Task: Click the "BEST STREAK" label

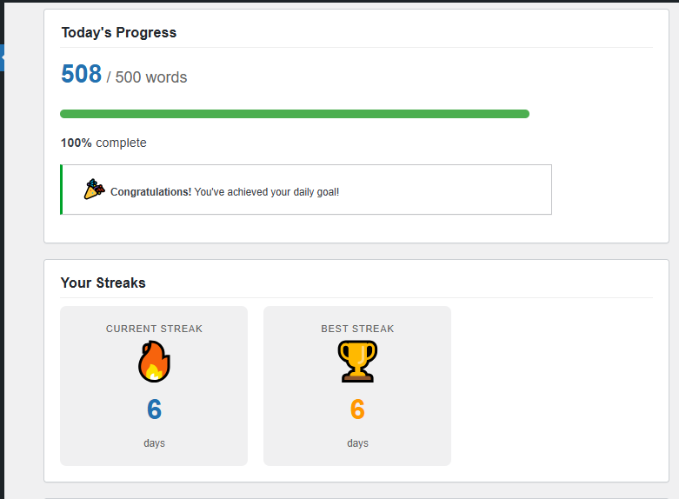Action: tap(357, 329)
